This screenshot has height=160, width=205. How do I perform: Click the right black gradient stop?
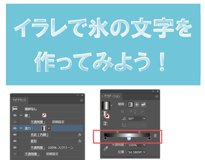(149, 138)
